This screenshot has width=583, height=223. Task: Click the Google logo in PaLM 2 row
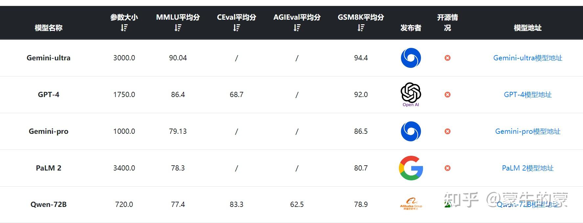(411, 168)
